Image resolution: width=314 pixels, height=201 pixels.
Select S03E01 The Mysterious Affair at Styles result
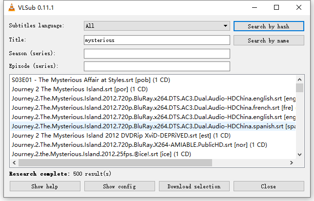pyautogui.click(x=153, y=80)
